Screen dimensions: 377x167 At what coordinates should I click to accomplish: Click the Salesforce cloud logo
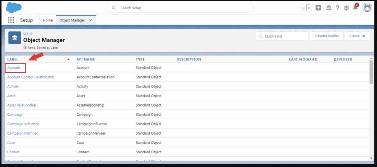14,7
